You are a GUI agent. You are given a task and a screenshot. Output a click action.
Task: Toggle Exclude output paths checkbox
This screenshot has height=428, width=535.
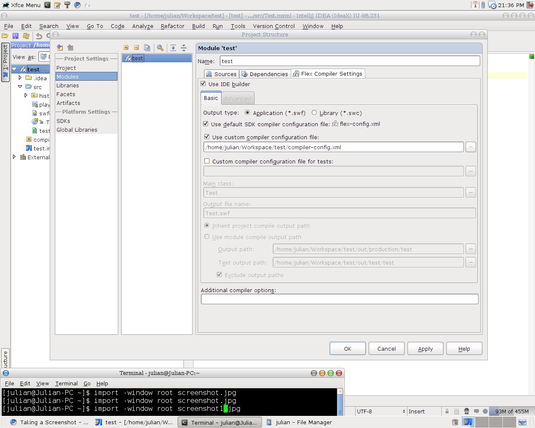click(219, 275)
